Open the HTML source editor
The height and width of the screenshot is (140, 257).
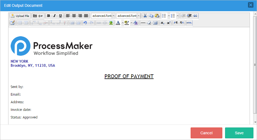coord(189,23)
